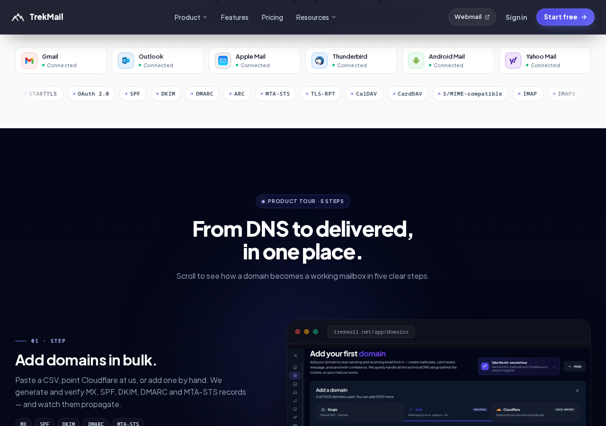Click the TrekMail mountain logo
The height and width of the screenshot is (426, 606).
pos(18,17)
